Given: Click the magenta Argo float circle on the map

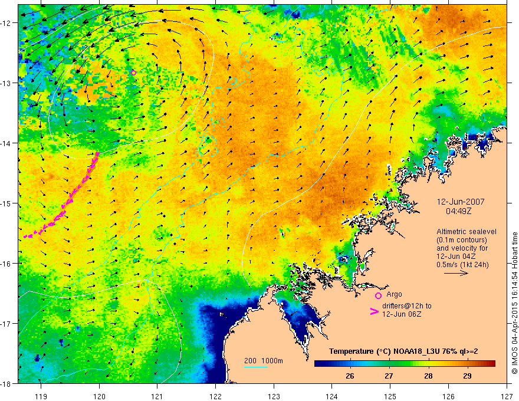Looking at the screenshot, I should pyautogui.click(x=133, y=73).
